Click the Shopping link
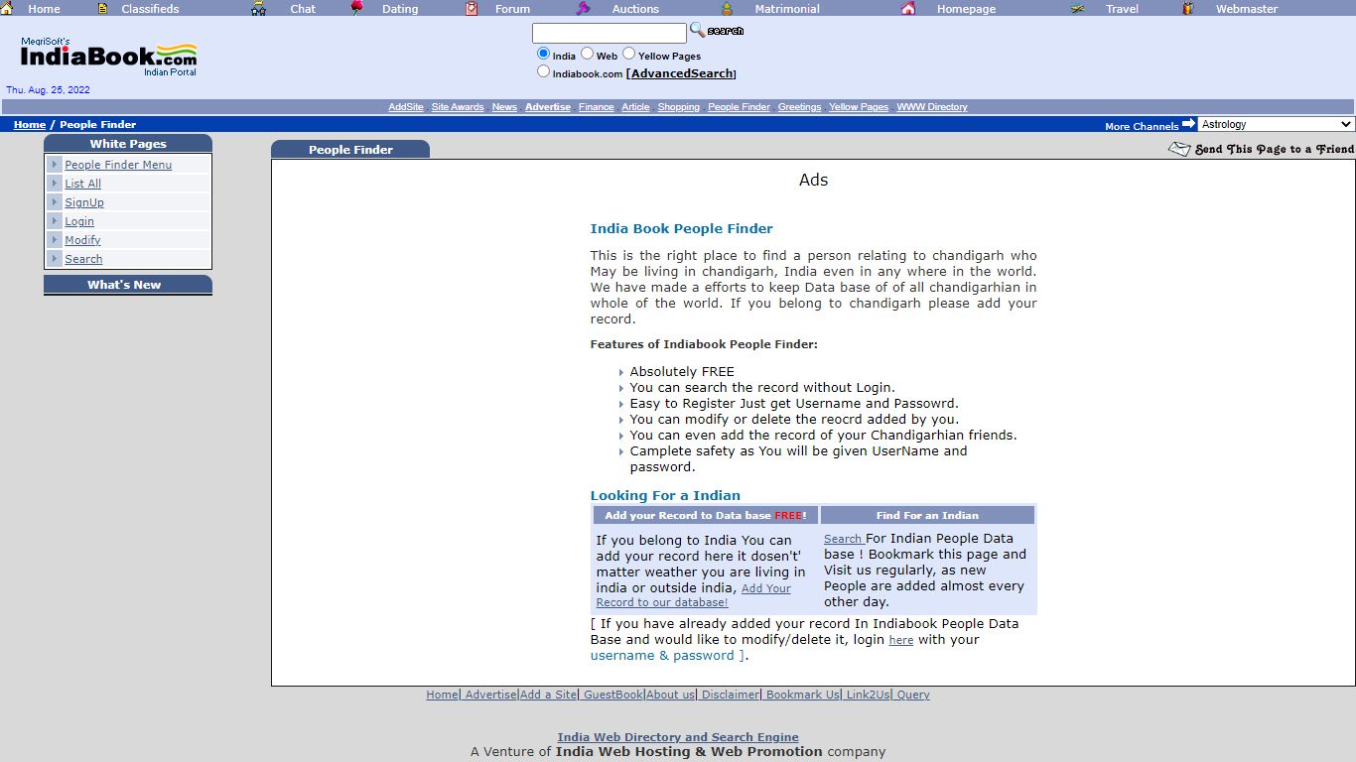1356x762 pixels. pos(678,107)
